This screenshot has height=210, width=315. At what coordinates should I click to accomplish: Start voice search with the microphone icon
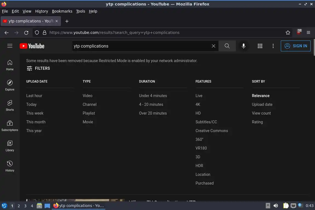[243, 46]
